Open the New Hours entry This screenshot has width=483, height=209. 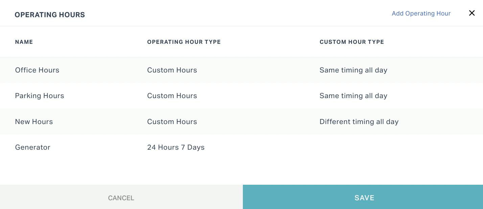[34, 122]
